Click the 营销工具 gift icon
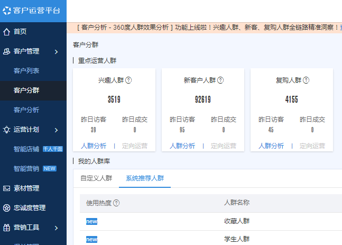Viewport: 342px width, 245px height. [x=6, y=228]
